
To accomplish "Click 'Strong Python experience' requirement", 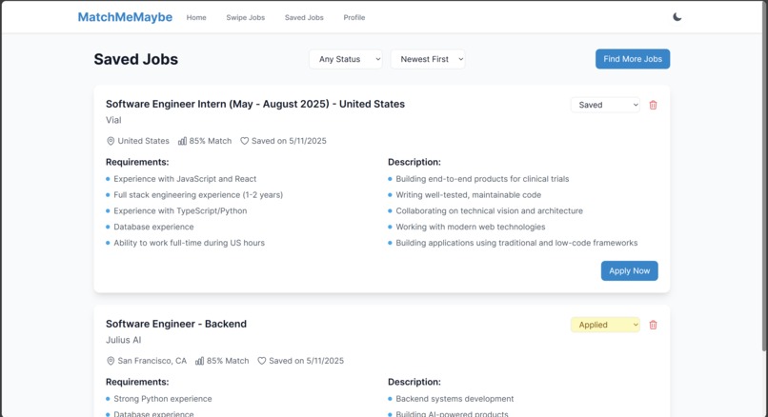I will pyautogui.click(x=163, y=399).
